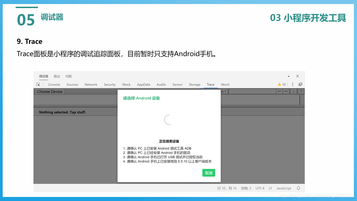Close the debugger panel with the X
The image size is (357, 201).
(298, 76)
